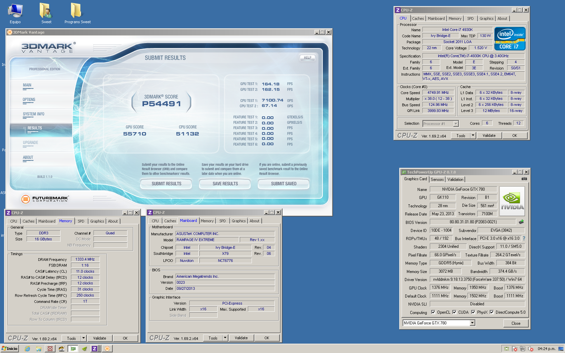The image size is (565, 353).
Task: Click the network tray icon
Action: pyautogui.click(x=523, y=349)
